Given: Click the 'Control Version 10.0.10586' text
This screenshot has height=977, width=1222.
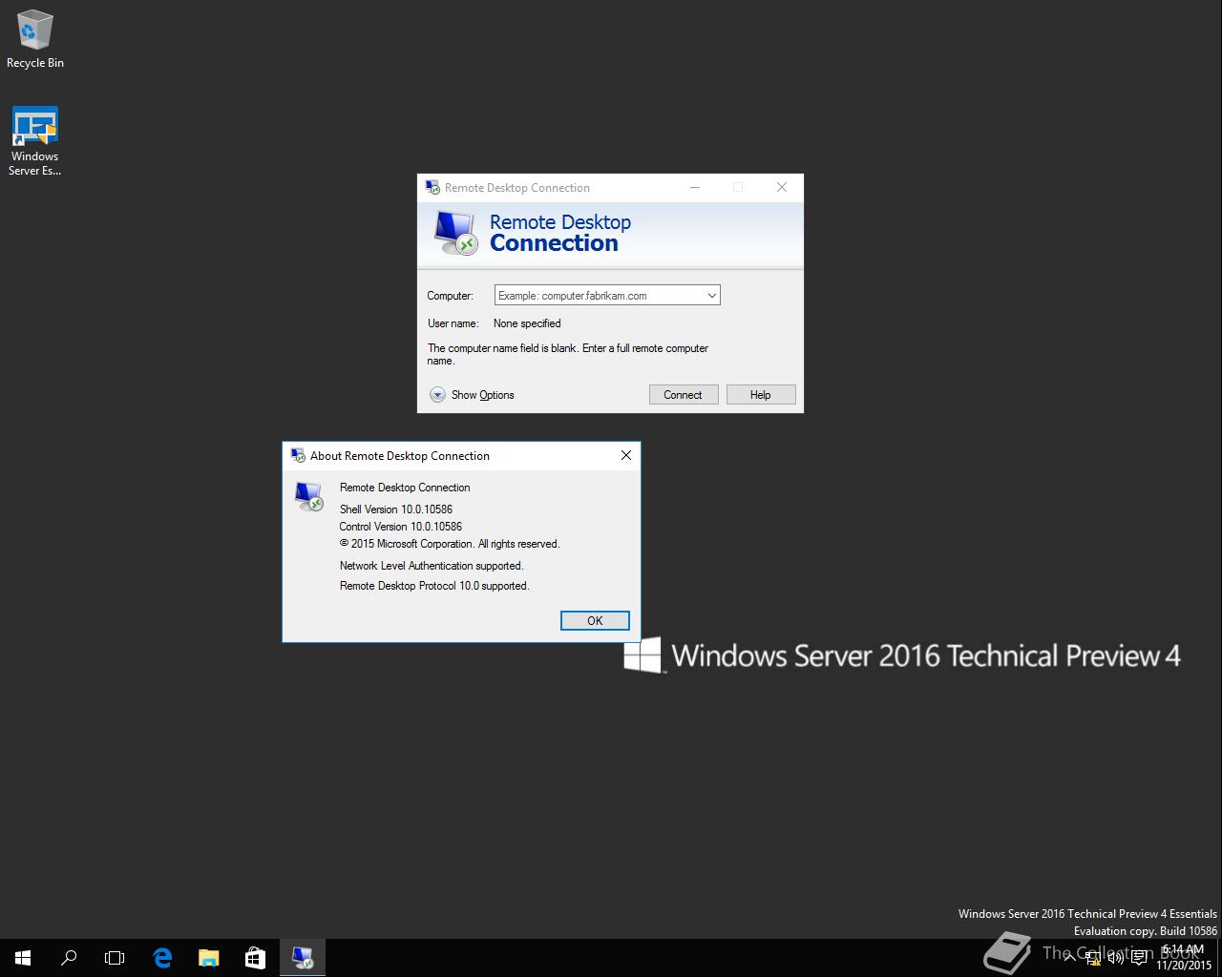Looking at the screenshot, I should tap(401, 527).
